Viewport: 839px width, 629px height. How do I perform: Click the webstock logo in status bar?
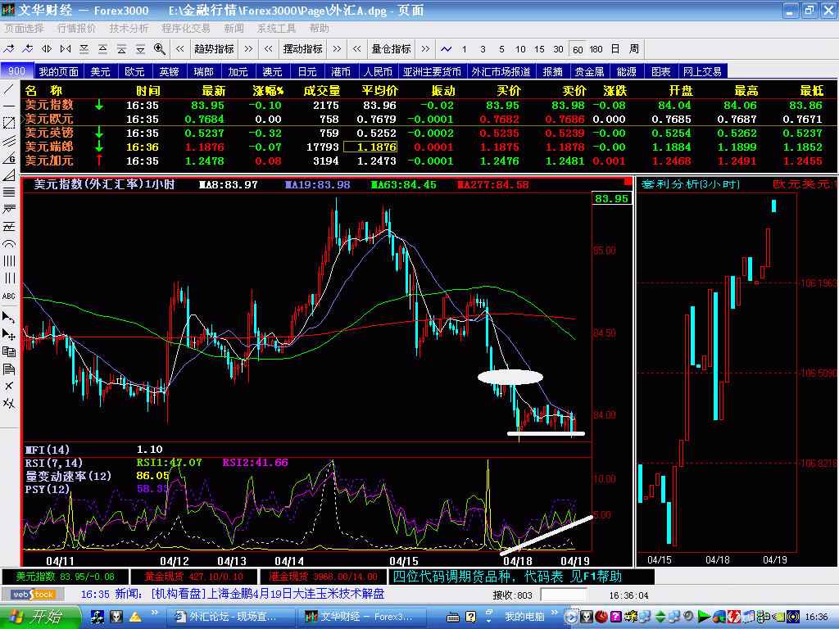(x=33, y=595)
